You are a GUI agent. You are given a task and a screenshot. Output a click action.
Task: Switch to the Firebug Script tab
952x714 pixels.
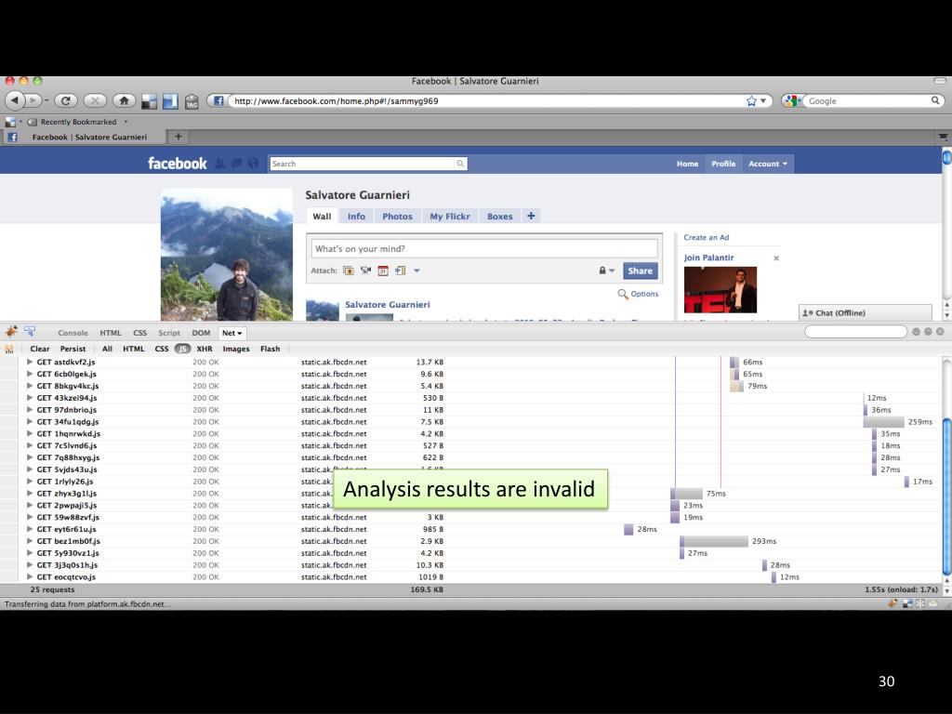pyautogui.click(x=169, y=333)
